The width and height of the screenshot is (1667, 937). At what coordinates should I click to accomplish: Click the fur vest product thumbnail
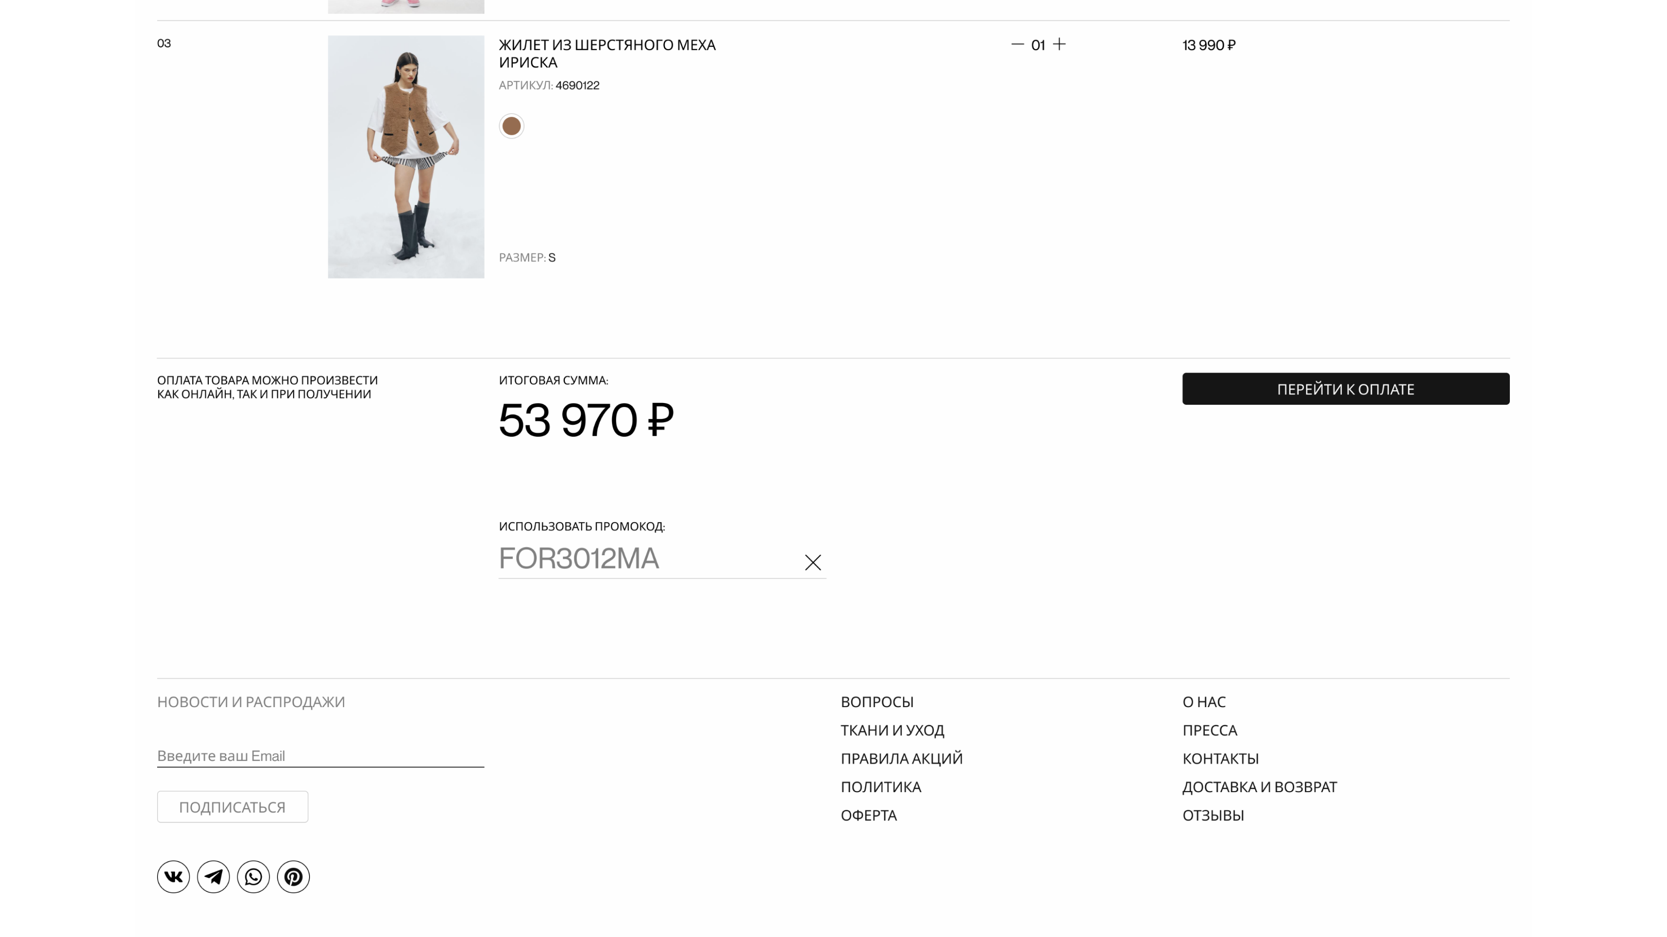406,157
